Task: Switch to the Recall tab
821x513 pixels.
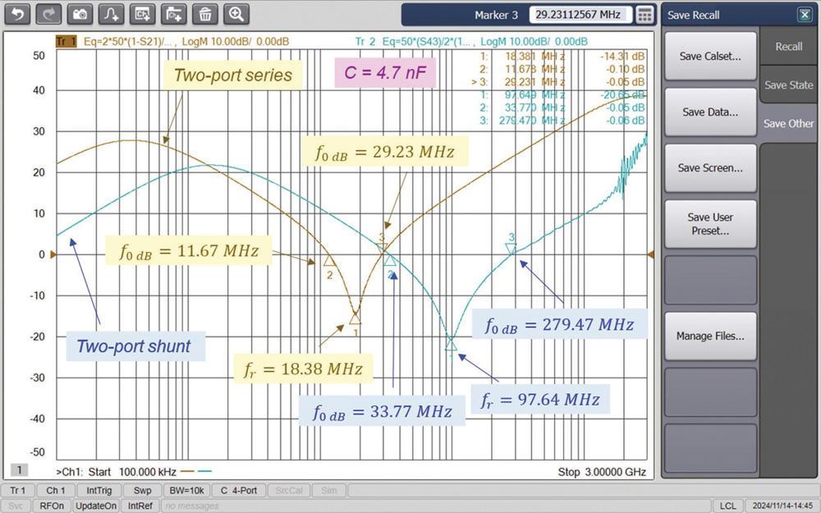Action: click(x=788, y=47)
